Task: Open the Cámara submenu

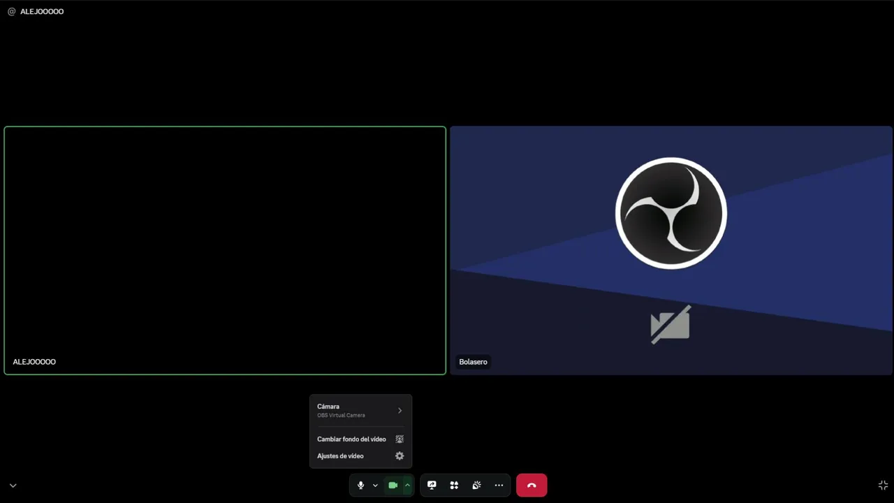Action: click(x=360, y=411)
